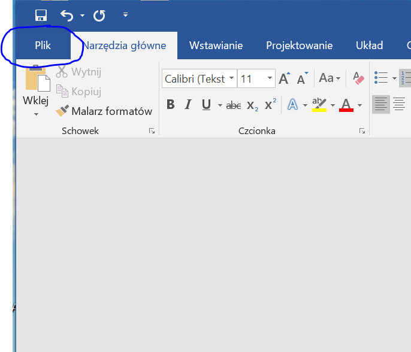
Task: Click the Repeat action icon
Action: tap(99, 16)
